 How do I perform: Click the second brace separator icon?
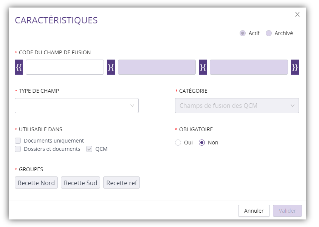click(x=203, y=67)
